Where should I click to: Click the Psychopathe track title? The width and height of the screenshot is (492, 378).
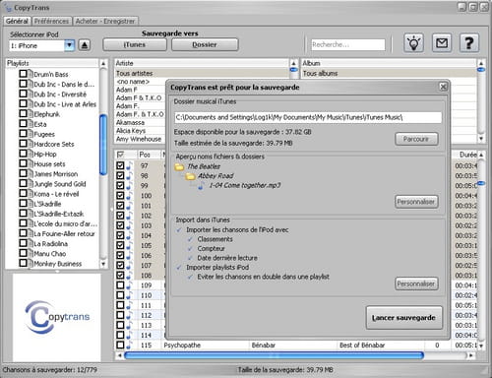pos(182,346)
